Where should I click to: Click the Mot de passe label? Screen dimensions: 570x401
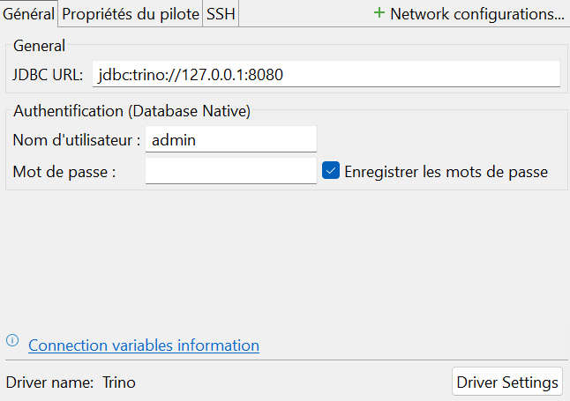pos(64,172)
